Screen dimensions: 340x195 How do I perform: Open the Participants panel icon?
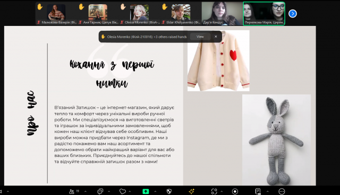tap(72, 191)
